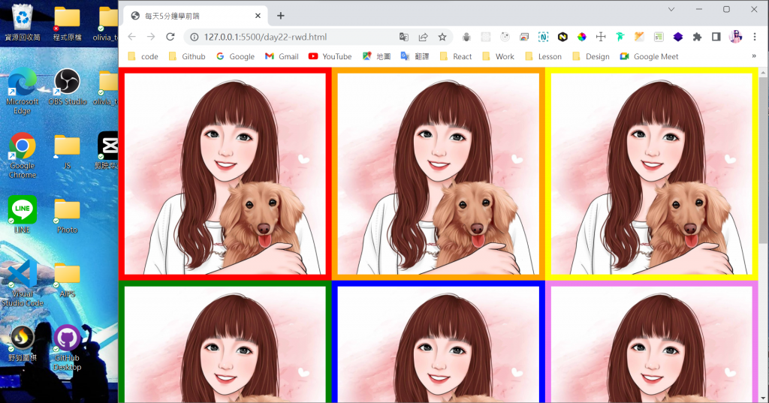Image resolution: width=769 pixels, height=403 pixels.
Task: Open a new tab with plus button
Action: [281, 16]
